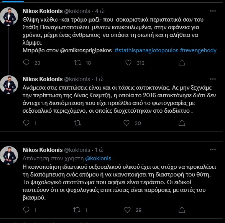Like the tweet with 312 likes

tap(128, 63)
